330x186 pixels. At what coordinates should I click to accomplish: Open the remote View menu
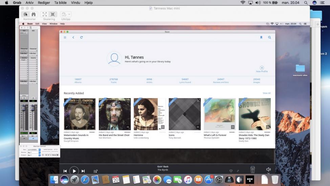44,24
